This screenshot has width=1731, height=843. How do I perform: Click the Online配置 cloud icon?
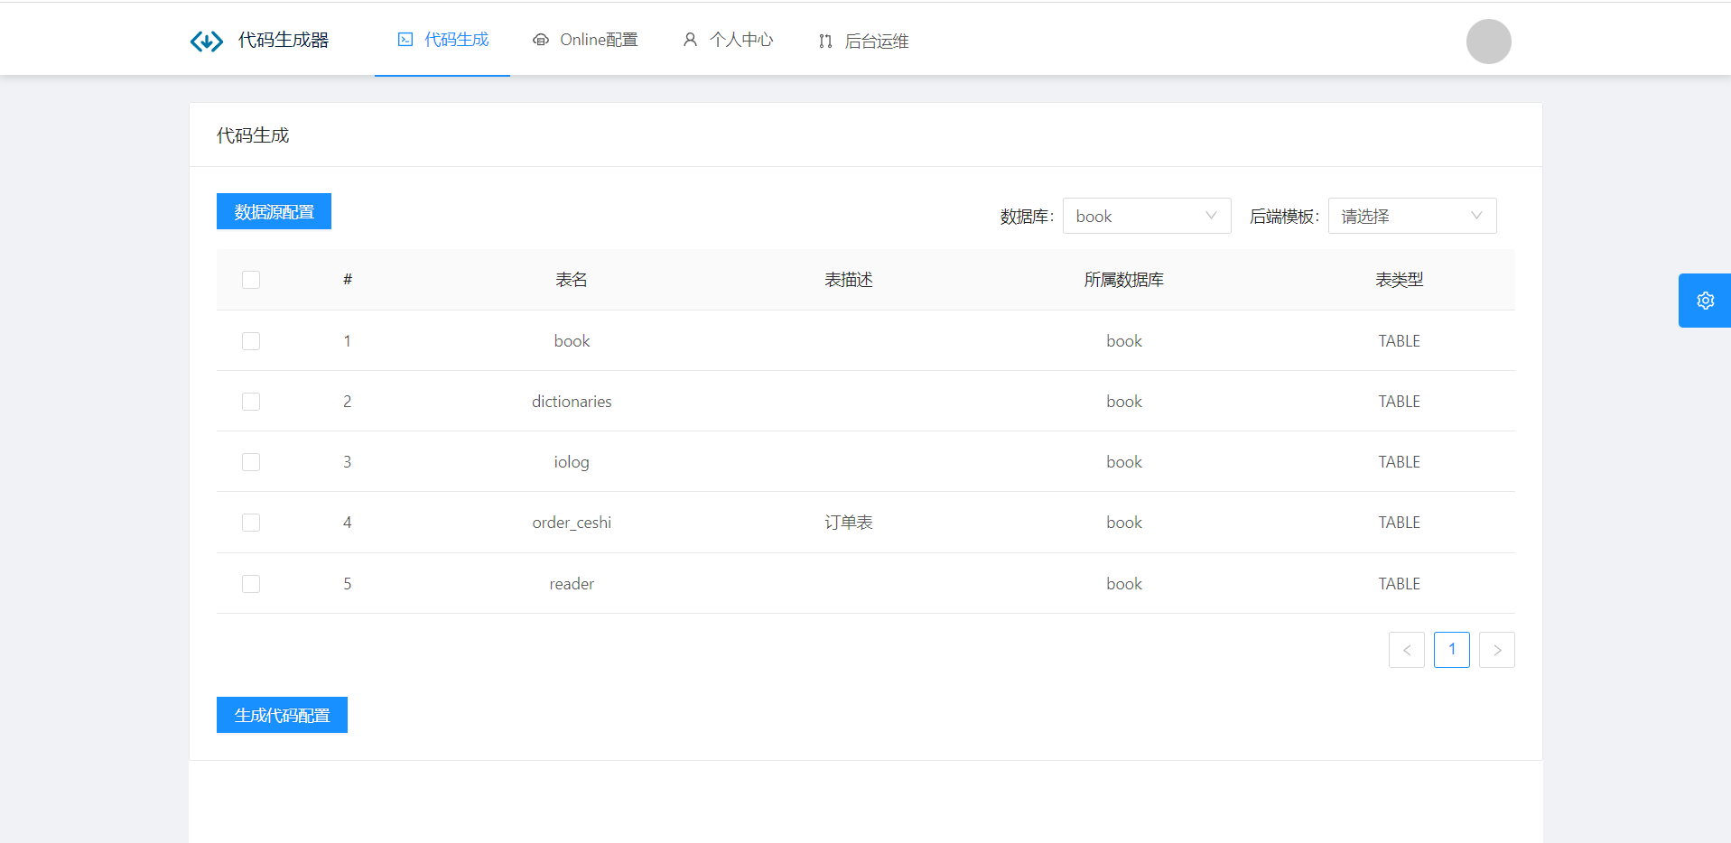[x=541, y=40]
